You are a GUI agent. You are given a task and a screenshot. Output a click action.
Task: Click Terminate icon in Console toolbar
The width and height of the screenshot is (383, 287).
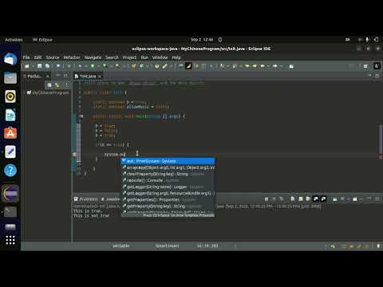tap(267, 199)
